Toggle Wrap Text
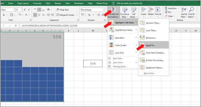 [63, 10]
